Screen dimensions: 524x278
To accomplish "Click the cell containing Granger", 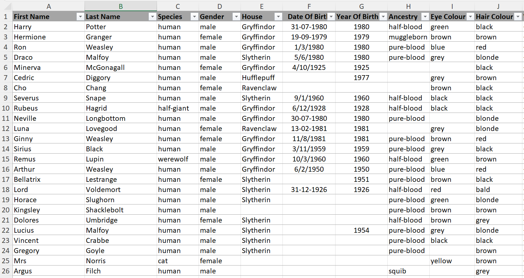I will 121,37.
